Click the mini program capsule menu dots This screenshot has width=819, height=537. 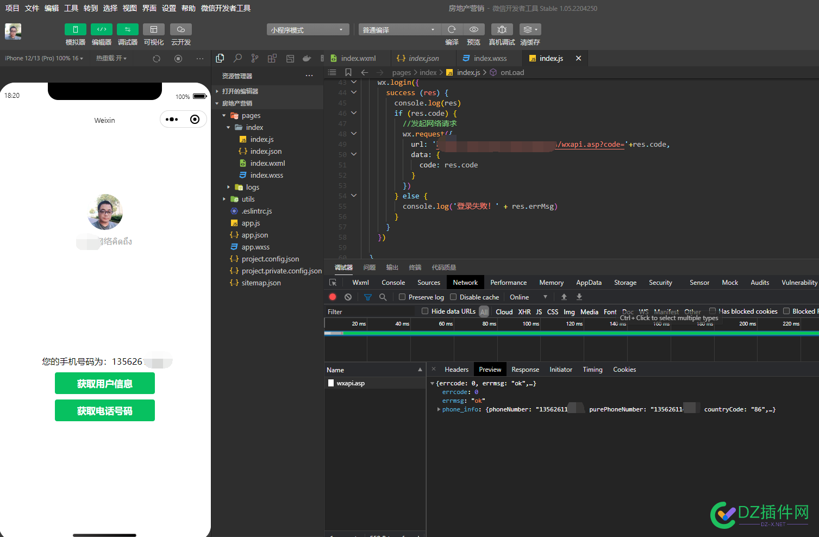point(172,120)
